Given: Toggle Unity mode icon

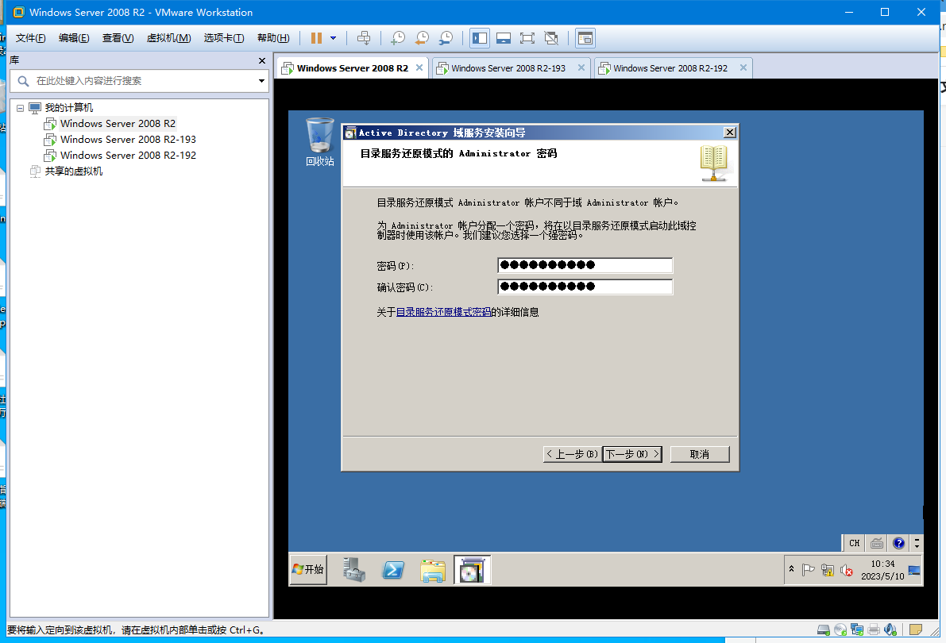Looking at the screenshot, I should [x=550, y=38].
